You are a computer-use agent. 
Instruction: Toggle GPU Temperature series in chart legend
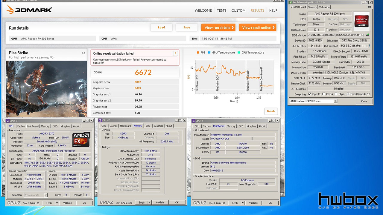click(222, 53)
